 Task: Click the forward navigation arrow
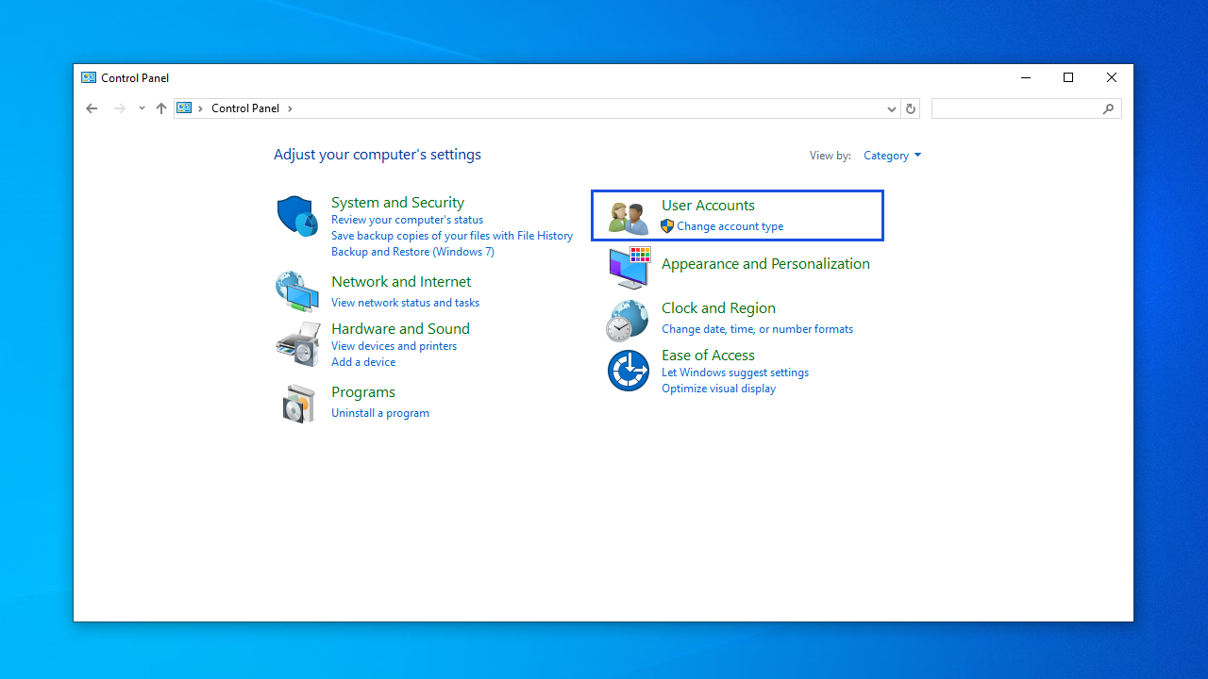(x=120, y=108)
